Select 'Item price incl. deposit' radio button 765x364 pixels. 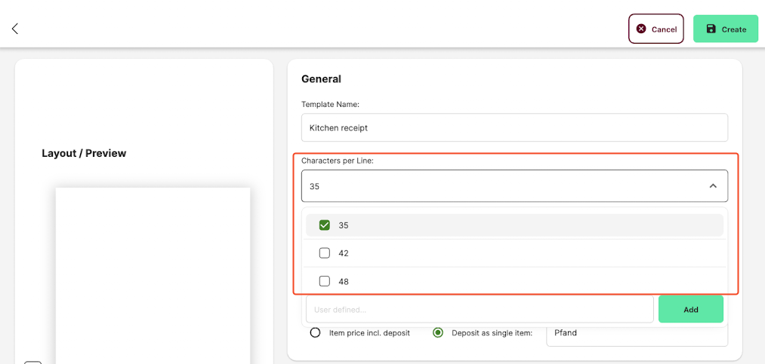coord(316,333)
